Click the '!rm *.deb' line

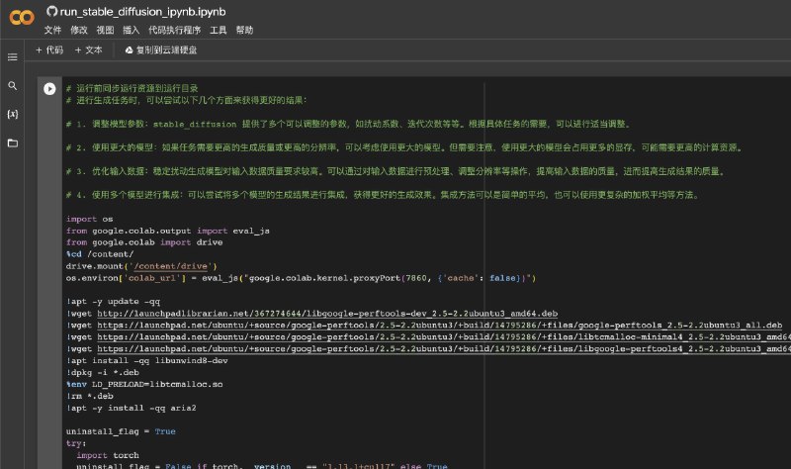89,396
